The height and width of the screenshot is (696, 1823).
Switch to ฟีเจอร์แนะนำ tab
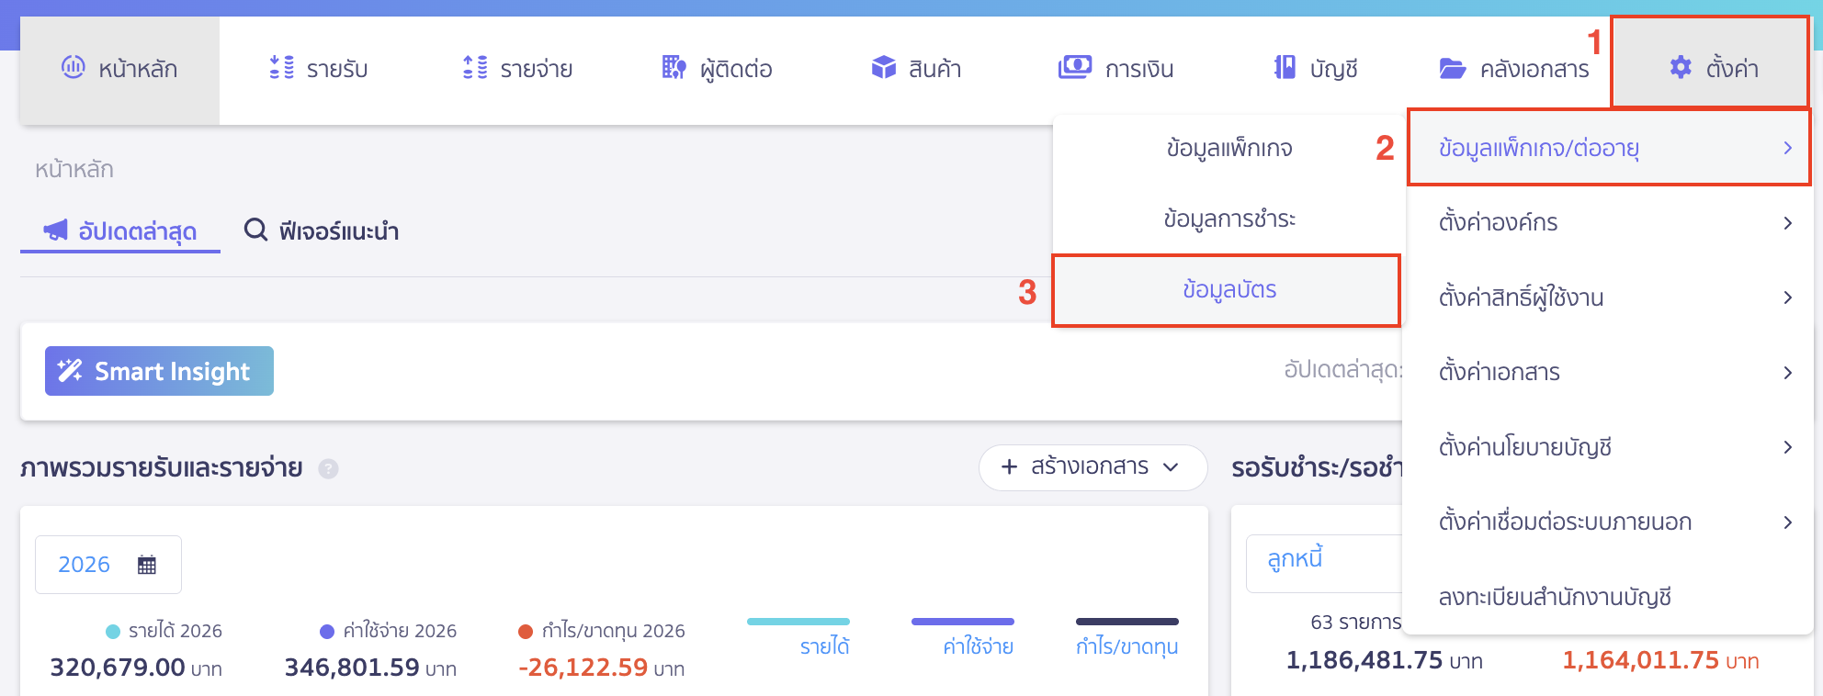pyautogui.click(x=321, y=230)
